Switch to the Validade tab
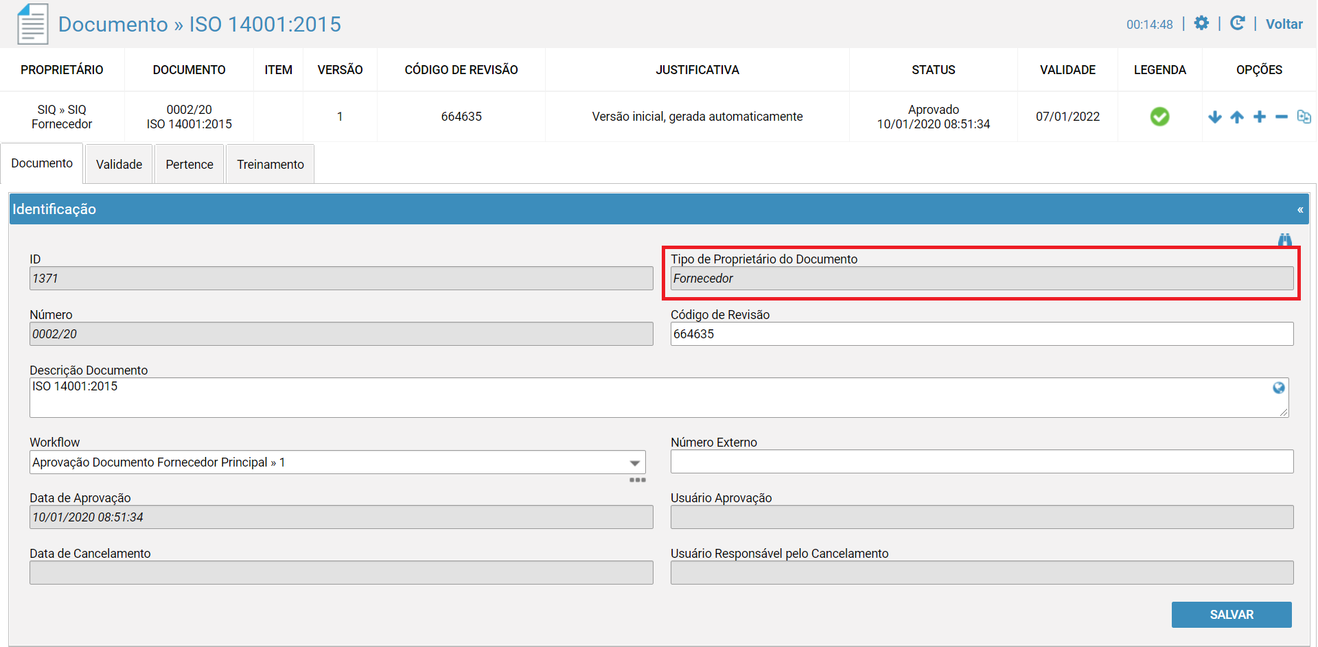The width and height of the screenshot is (1318, 647). (119, 164)
